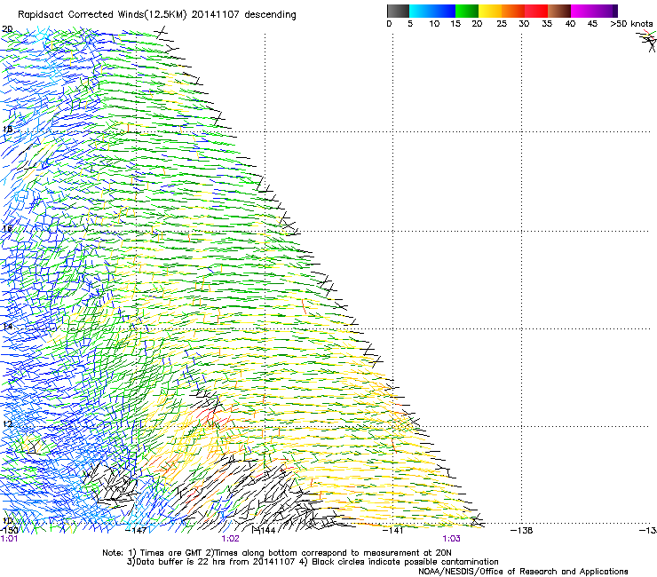Viewport: 657px width, 577px height.
Task: Click the "-138" longitude label
Action: pos(522,531)
